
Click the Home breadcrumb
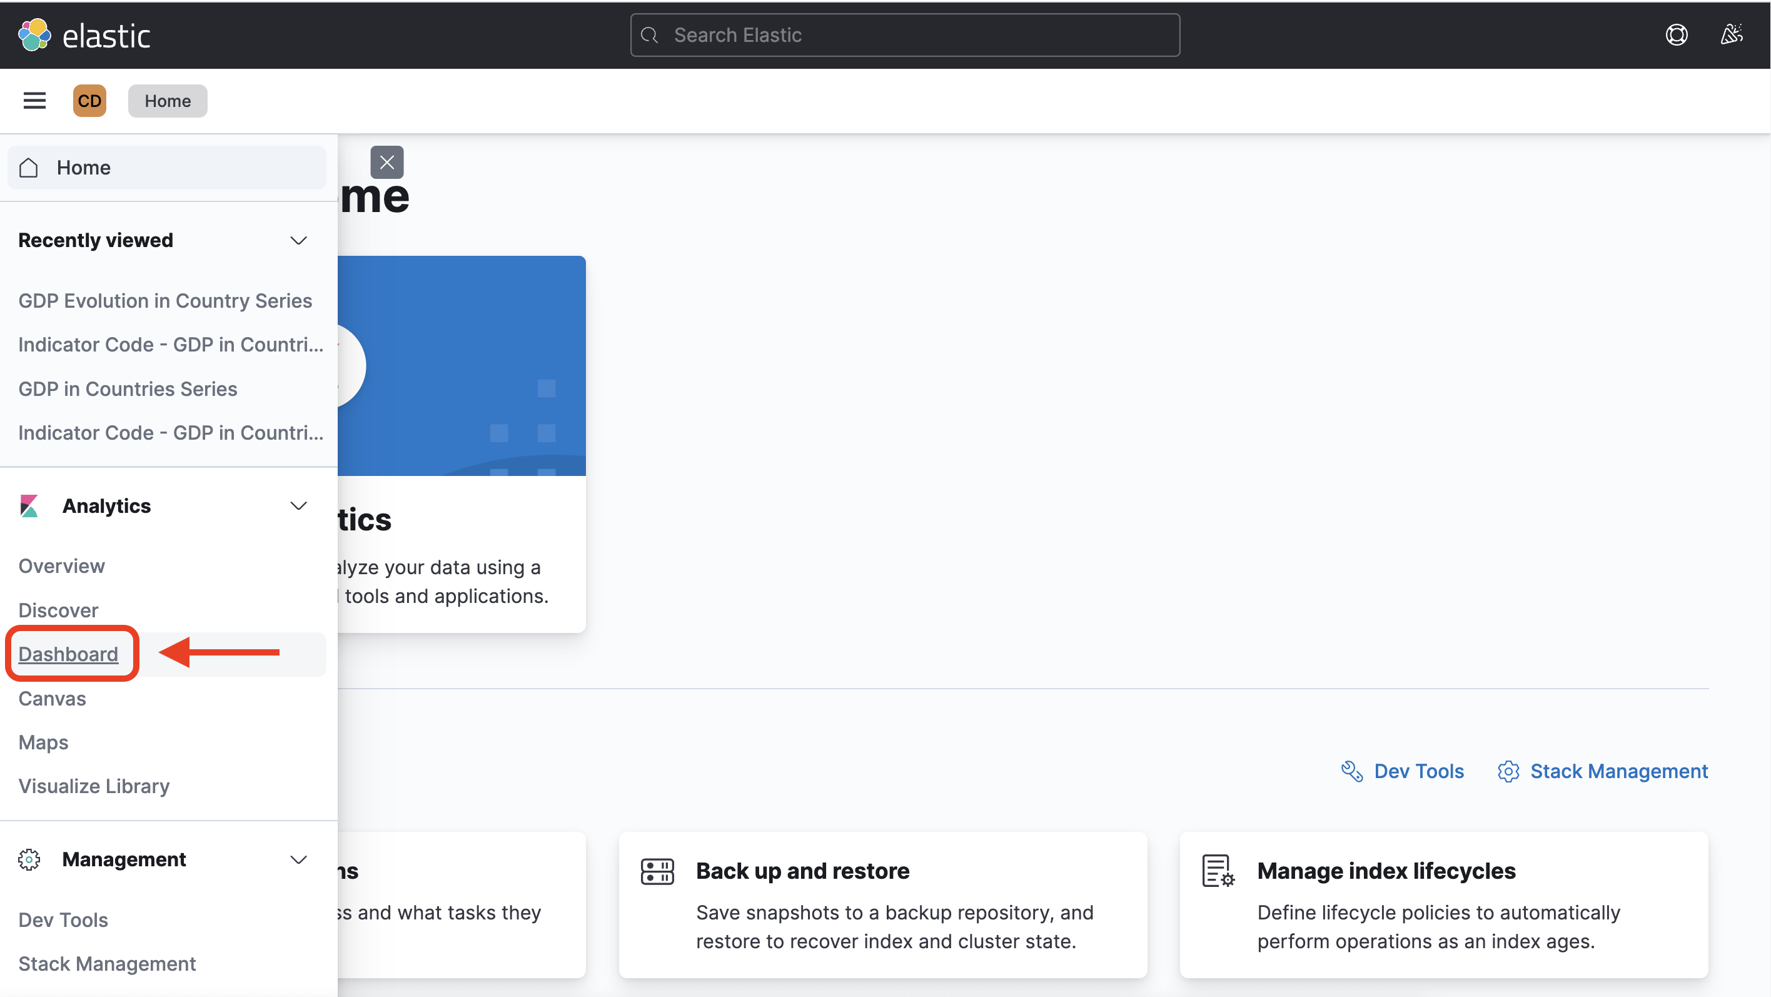tap(168, 101)
